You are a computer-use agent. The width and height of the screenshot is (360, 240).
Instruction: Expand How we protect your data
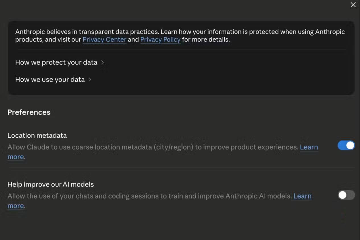tap(60, 62)
